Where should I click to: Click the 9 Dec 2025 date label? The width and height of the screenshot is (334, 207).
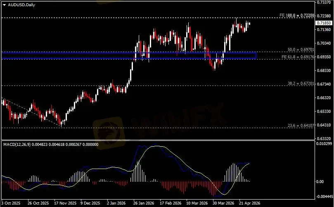pos(90,203)
